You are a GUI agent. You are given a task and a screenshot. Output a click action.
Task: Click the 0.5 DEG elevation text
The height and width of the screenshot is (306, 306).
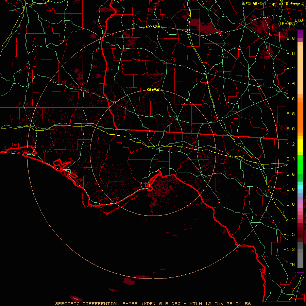pos(171,304)
